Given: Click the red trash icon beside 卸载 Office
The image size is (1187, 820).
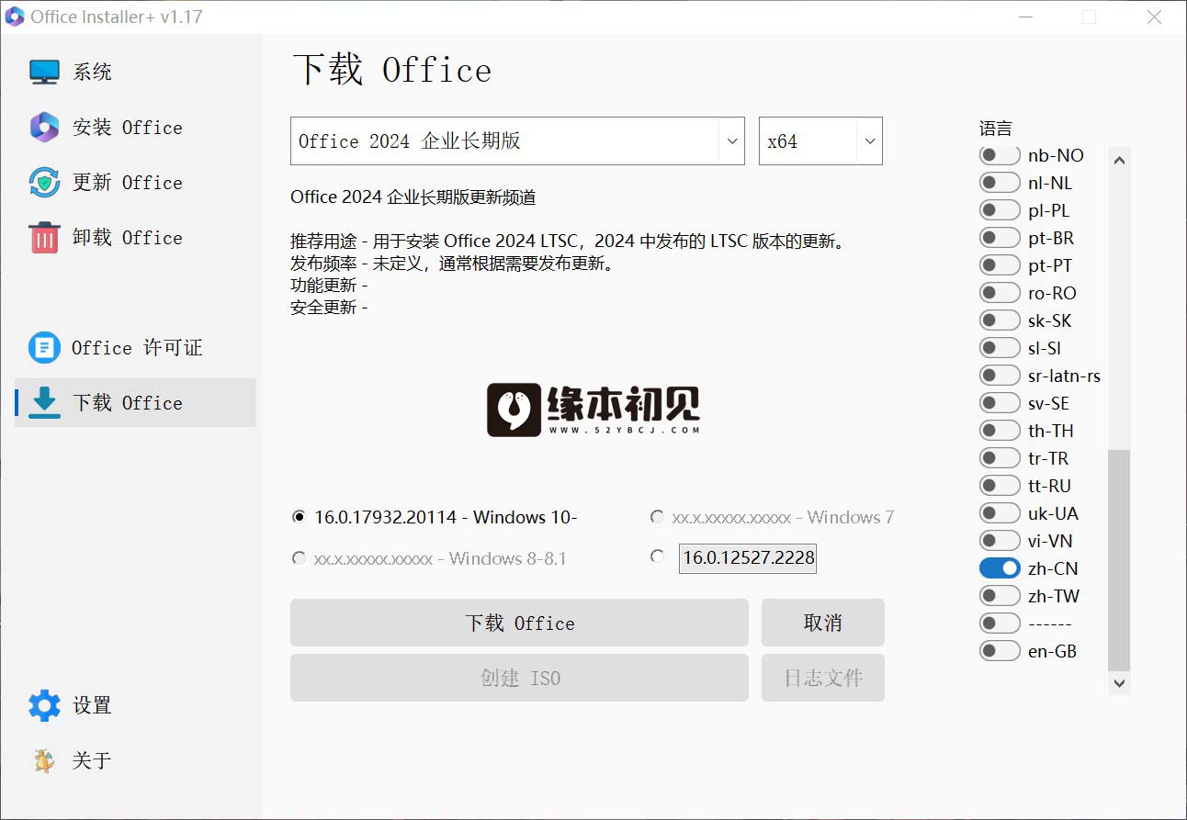Looking at the screenshot, I should tap(44, 237).
